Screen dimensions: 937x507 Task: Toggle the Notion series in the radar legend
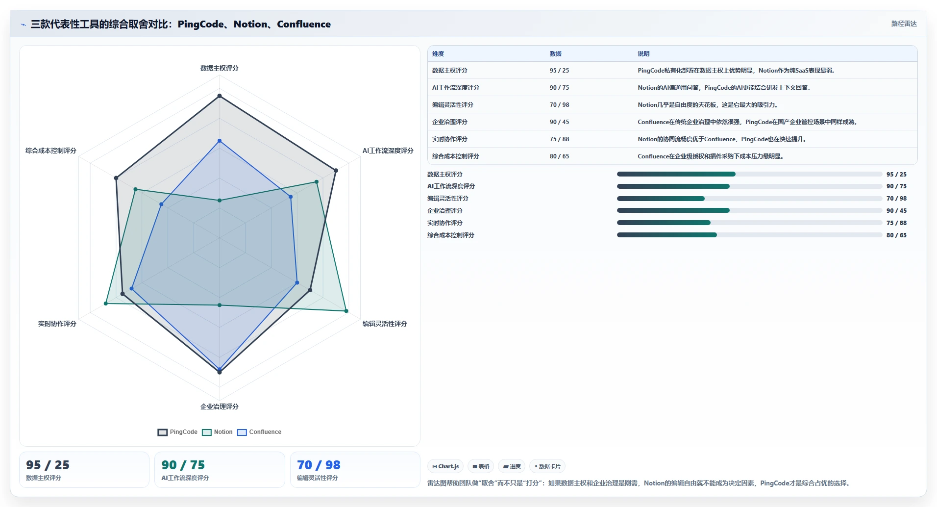coord(218,432)
